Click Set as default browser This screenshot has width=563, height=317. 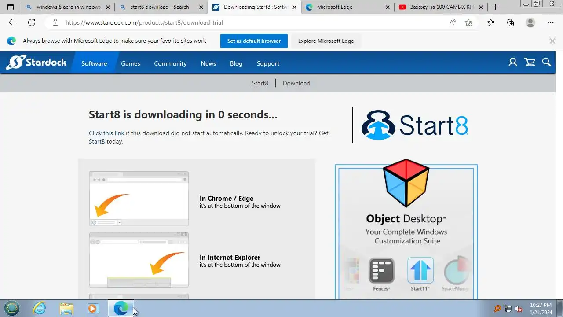coord(254,41)
